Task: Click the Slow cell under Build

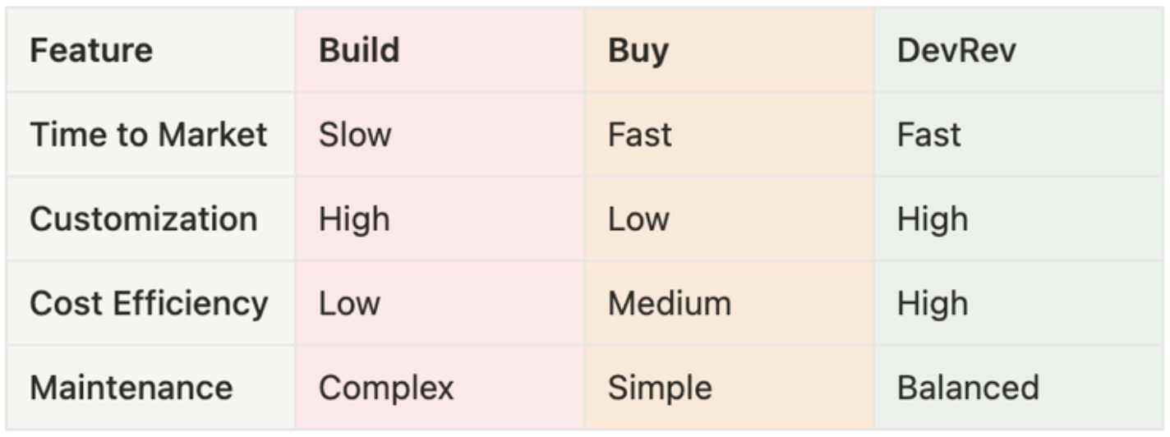Action: [x=355, y=135]
